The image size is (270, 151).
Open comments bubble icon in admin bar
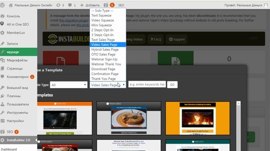coord(70,5)
